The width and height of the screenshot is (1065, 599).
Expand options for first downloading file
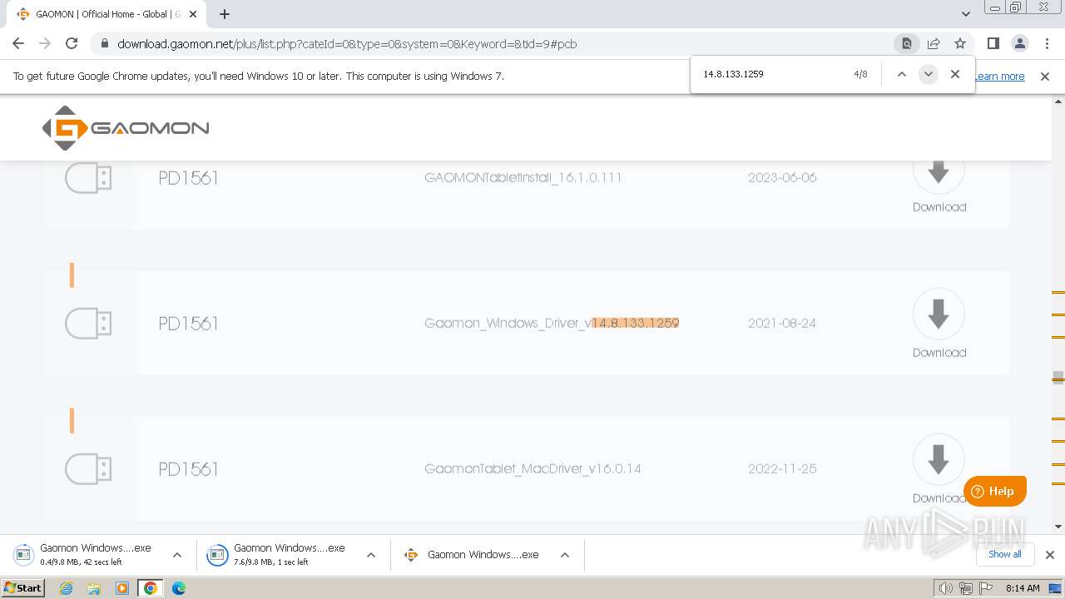pos(177,555)
